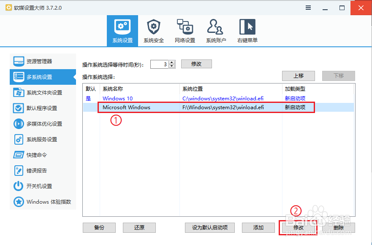Screen dimensions: 372x245
Task: Click the 加载类型 column header
Action: 318,89
